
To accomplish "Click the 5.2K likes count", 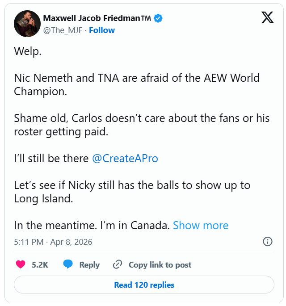I will [40, 265].
